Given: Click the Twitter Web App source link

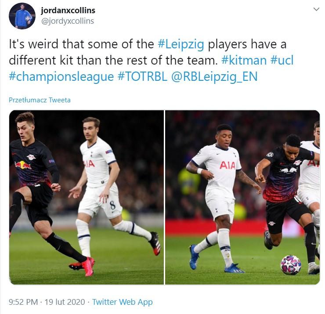Looking at the screenshot, I should 122,302.
